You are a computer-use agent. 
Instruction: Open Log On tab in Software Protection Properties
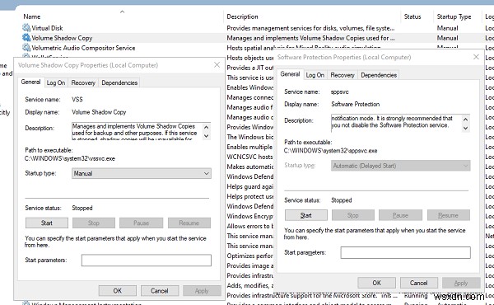[x=315, y=75]
